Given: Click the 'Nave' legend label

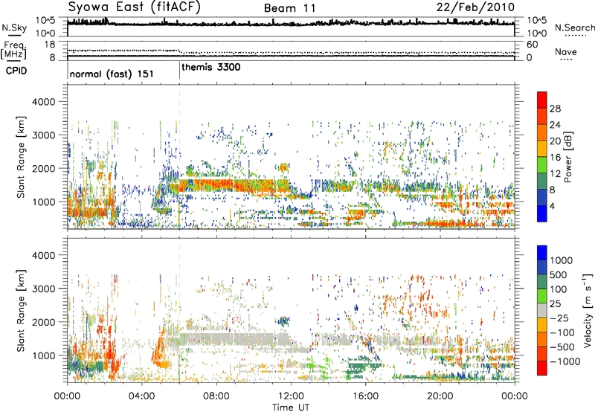Looking at the screenshot, I should click(x=565, y=51).
